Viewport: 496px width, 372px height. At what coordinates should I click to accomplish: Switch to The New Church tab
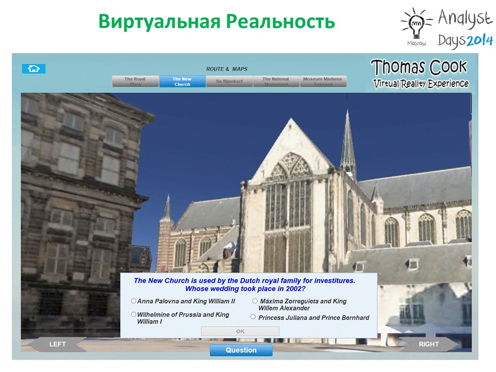pyautogui.click(x=182, y=81)
